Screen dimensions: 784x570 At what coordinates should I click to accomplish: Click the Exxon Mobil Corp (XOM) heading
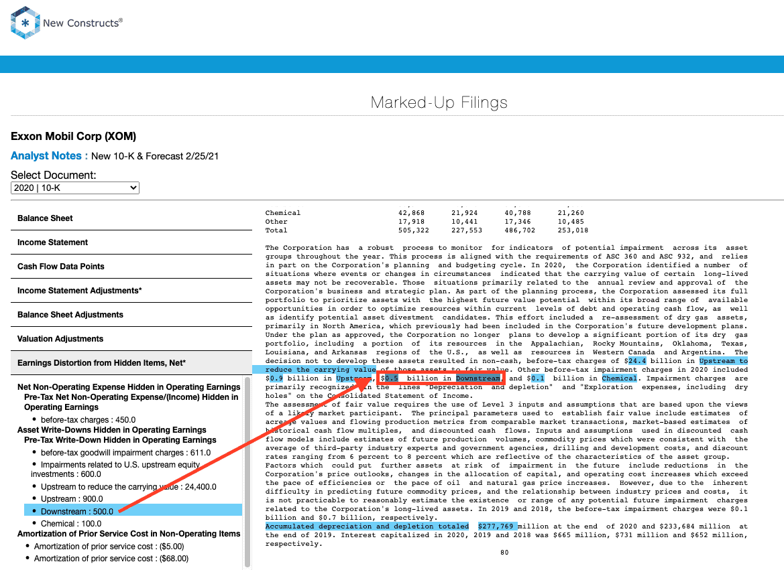74,137
